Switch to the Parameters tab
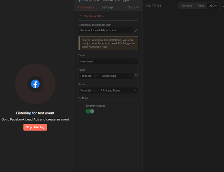The image size is (224, 172). pyautogui.click(x=86, y=7)
